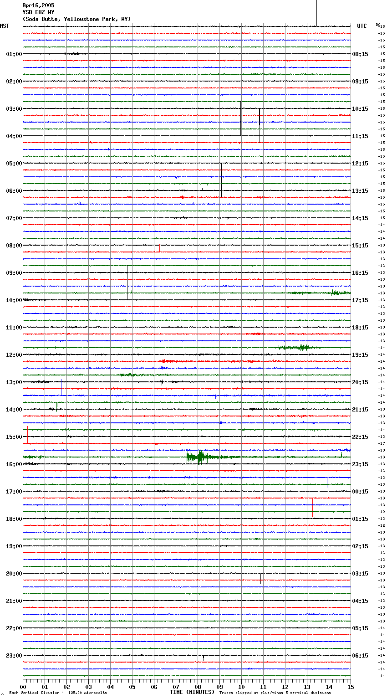This screenshot has height=699, width=387.
Task: Click the 17:15 UTC time label
Action: (x=360, y=300)
